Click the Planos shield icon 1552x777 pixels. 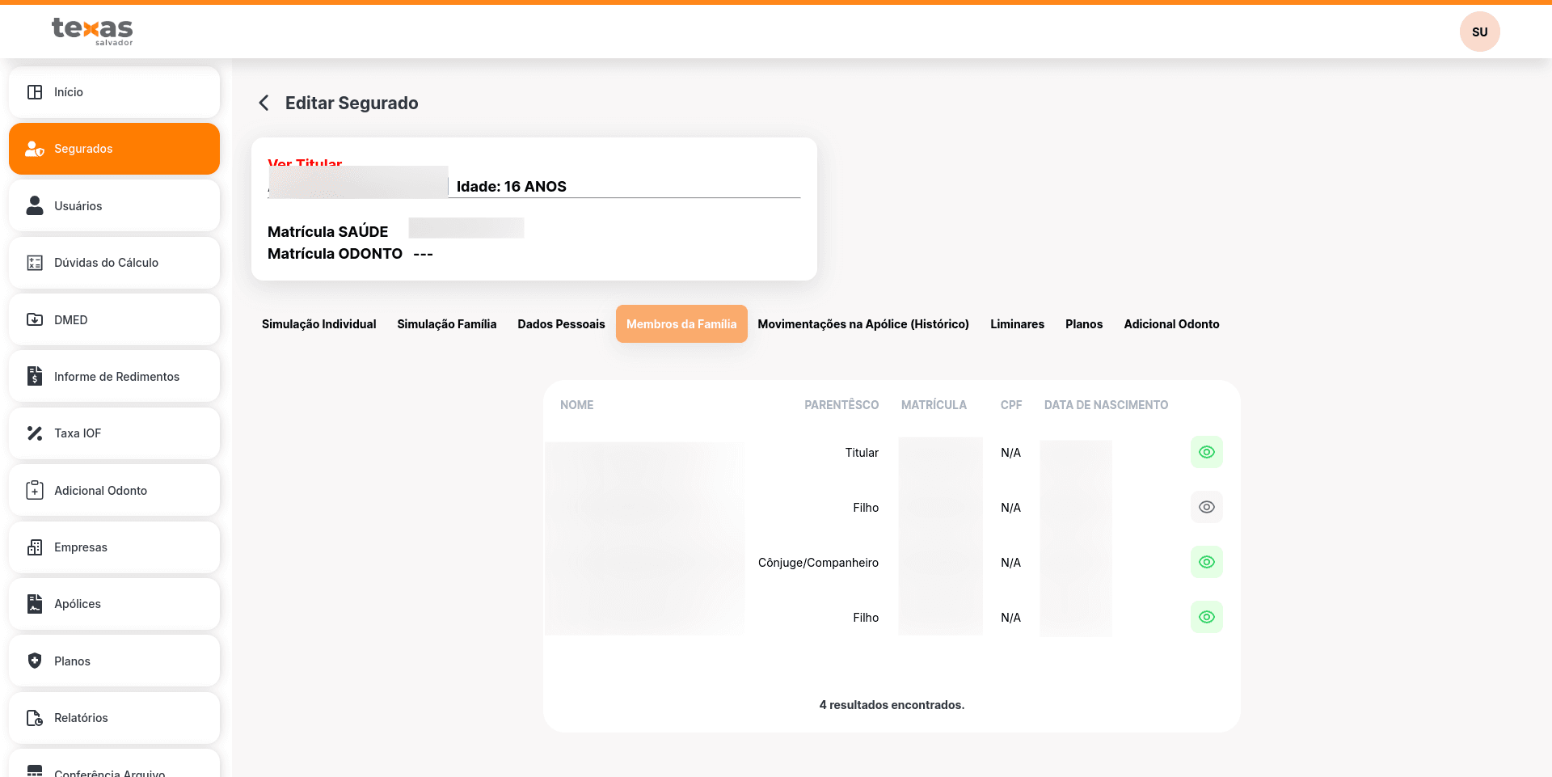35,661
